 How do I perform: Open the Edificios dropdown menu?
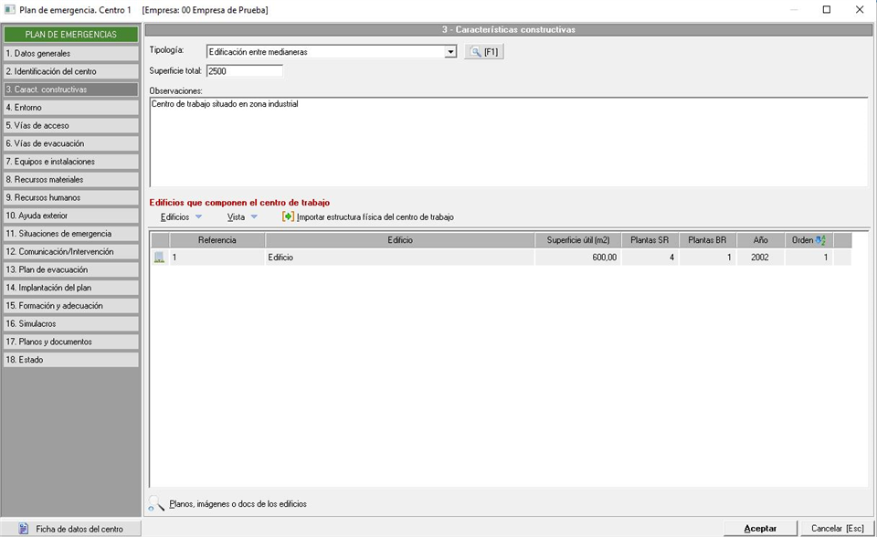[181, 217]
